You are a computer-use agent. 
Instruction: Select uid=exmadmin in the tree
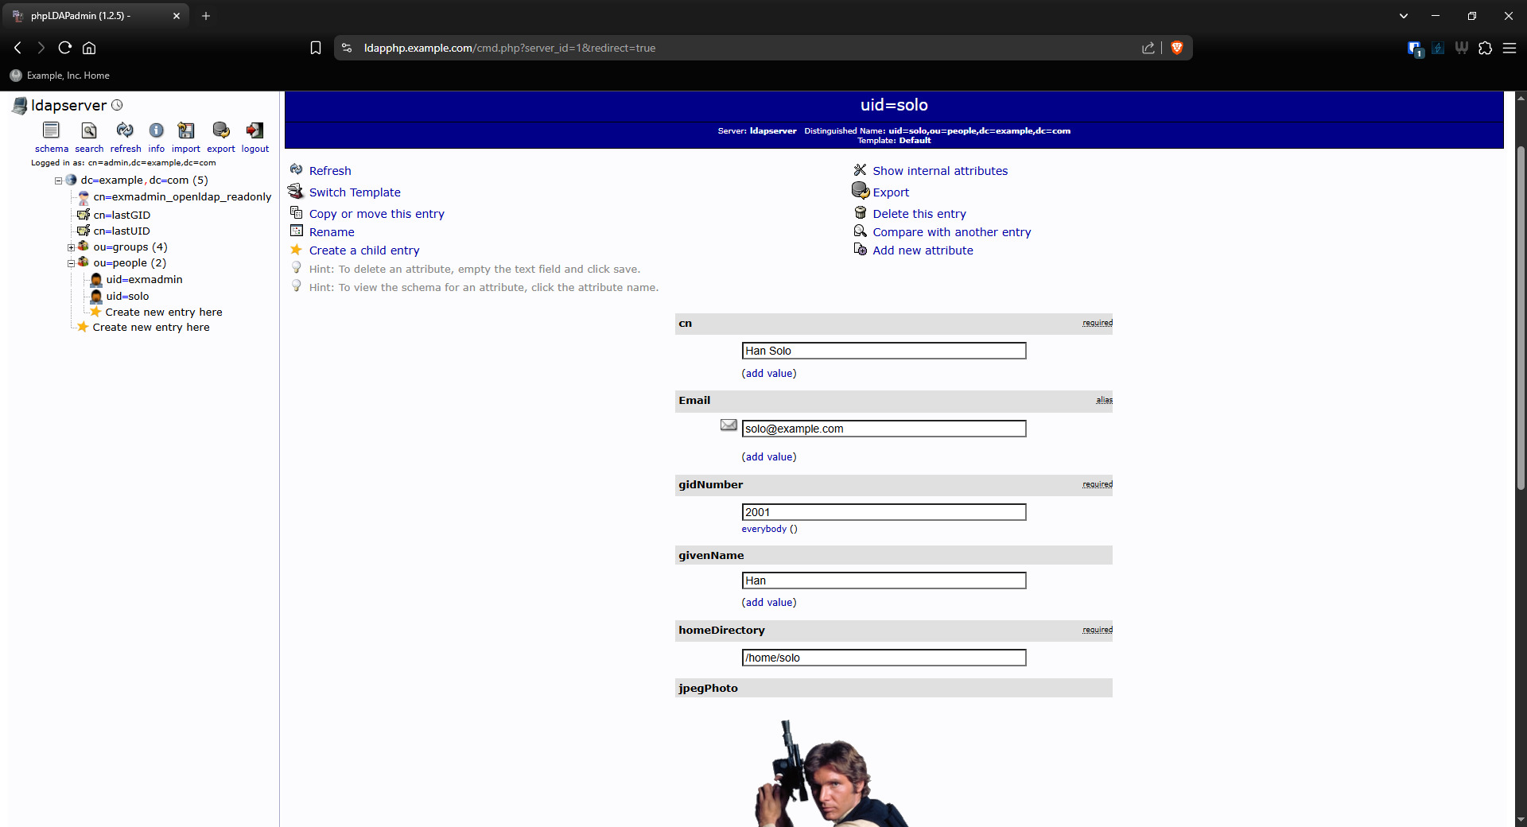tap(144, 280)
